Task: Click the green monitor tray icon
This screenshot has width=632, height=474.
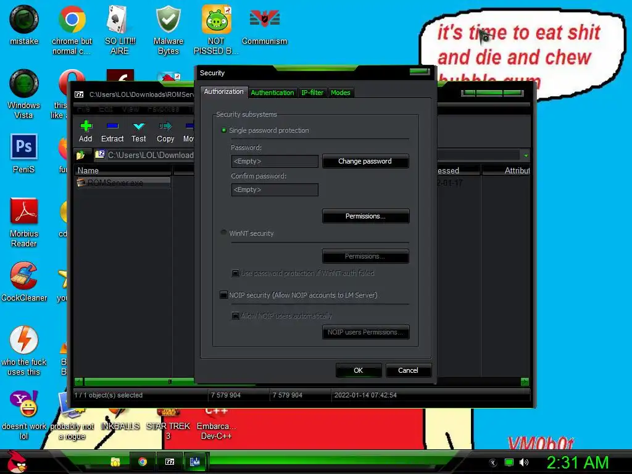Action: 509,462
